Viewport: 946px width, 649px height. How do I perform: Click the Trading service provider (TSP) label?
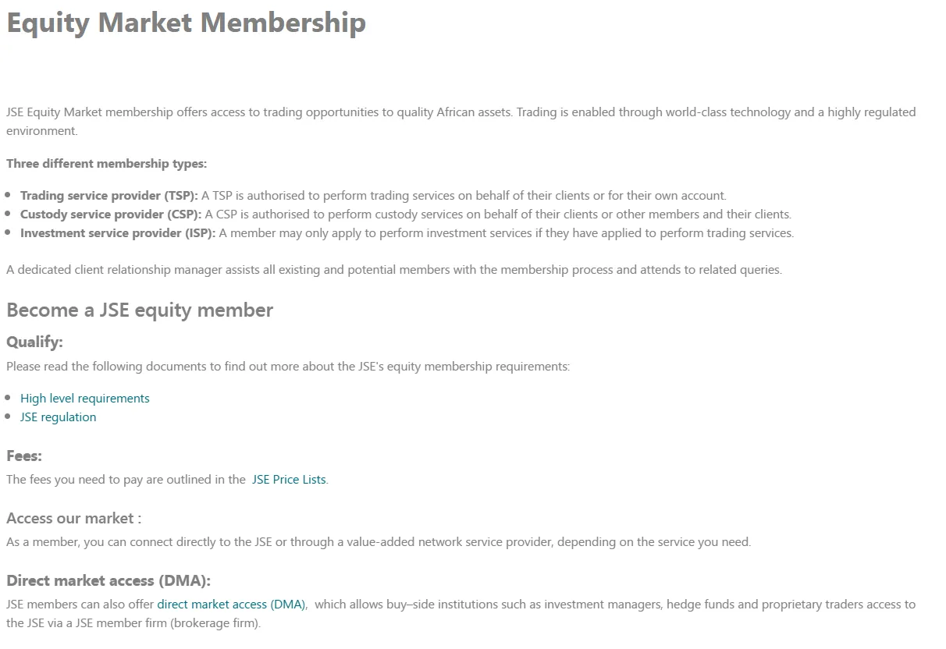click(x=109, y=196)
